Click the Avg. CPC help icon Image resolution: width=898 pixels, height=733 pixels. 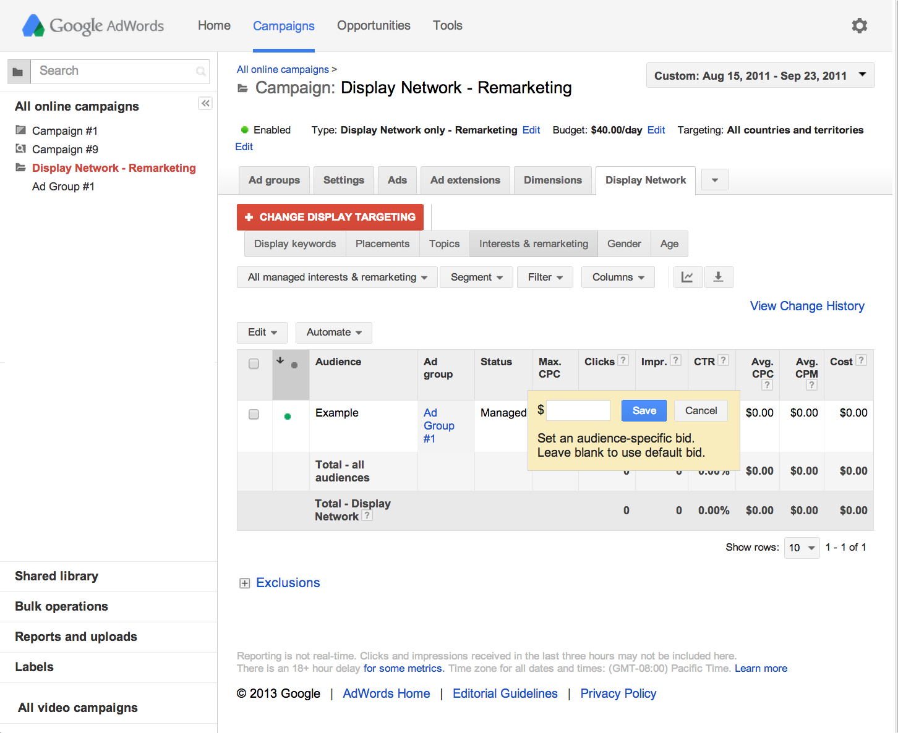coord(767,385)
